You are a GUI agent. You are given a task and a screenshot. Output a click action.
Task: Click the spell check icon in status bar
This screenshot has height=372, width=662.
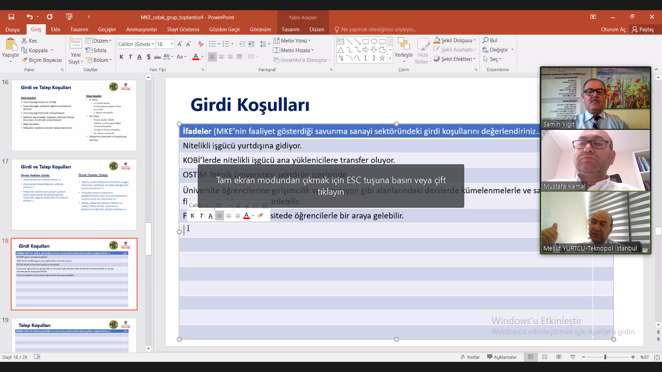pos(37,357)
